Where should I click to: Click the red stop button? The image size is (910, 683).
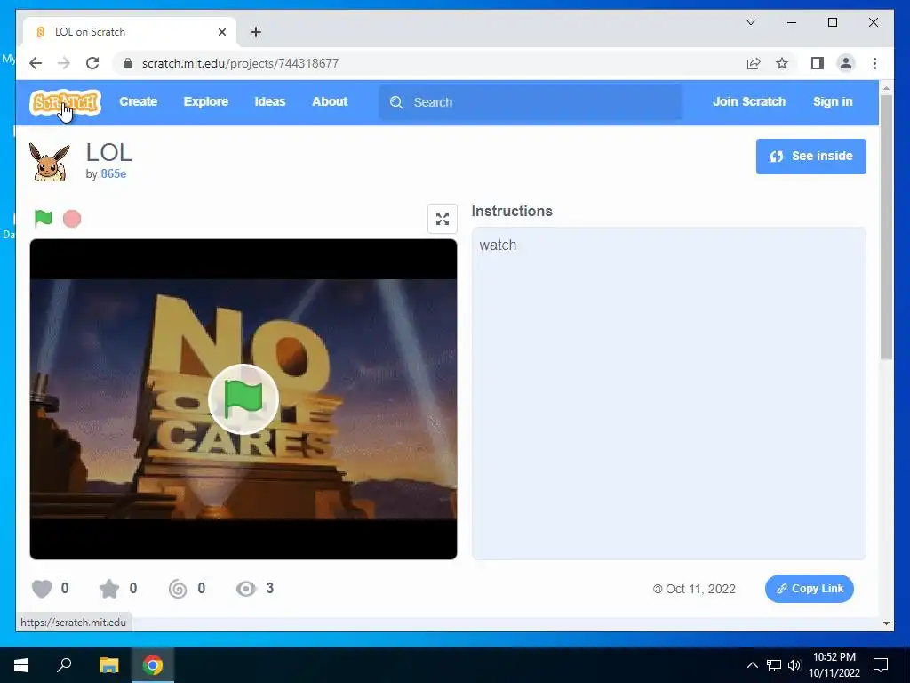pyautogui.click(x=72, y=219)
